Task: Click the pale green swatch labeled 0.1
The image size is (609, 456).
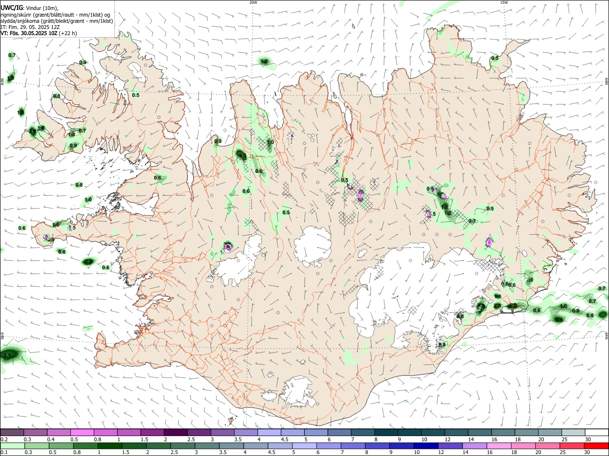Action: tap(12, 446)
